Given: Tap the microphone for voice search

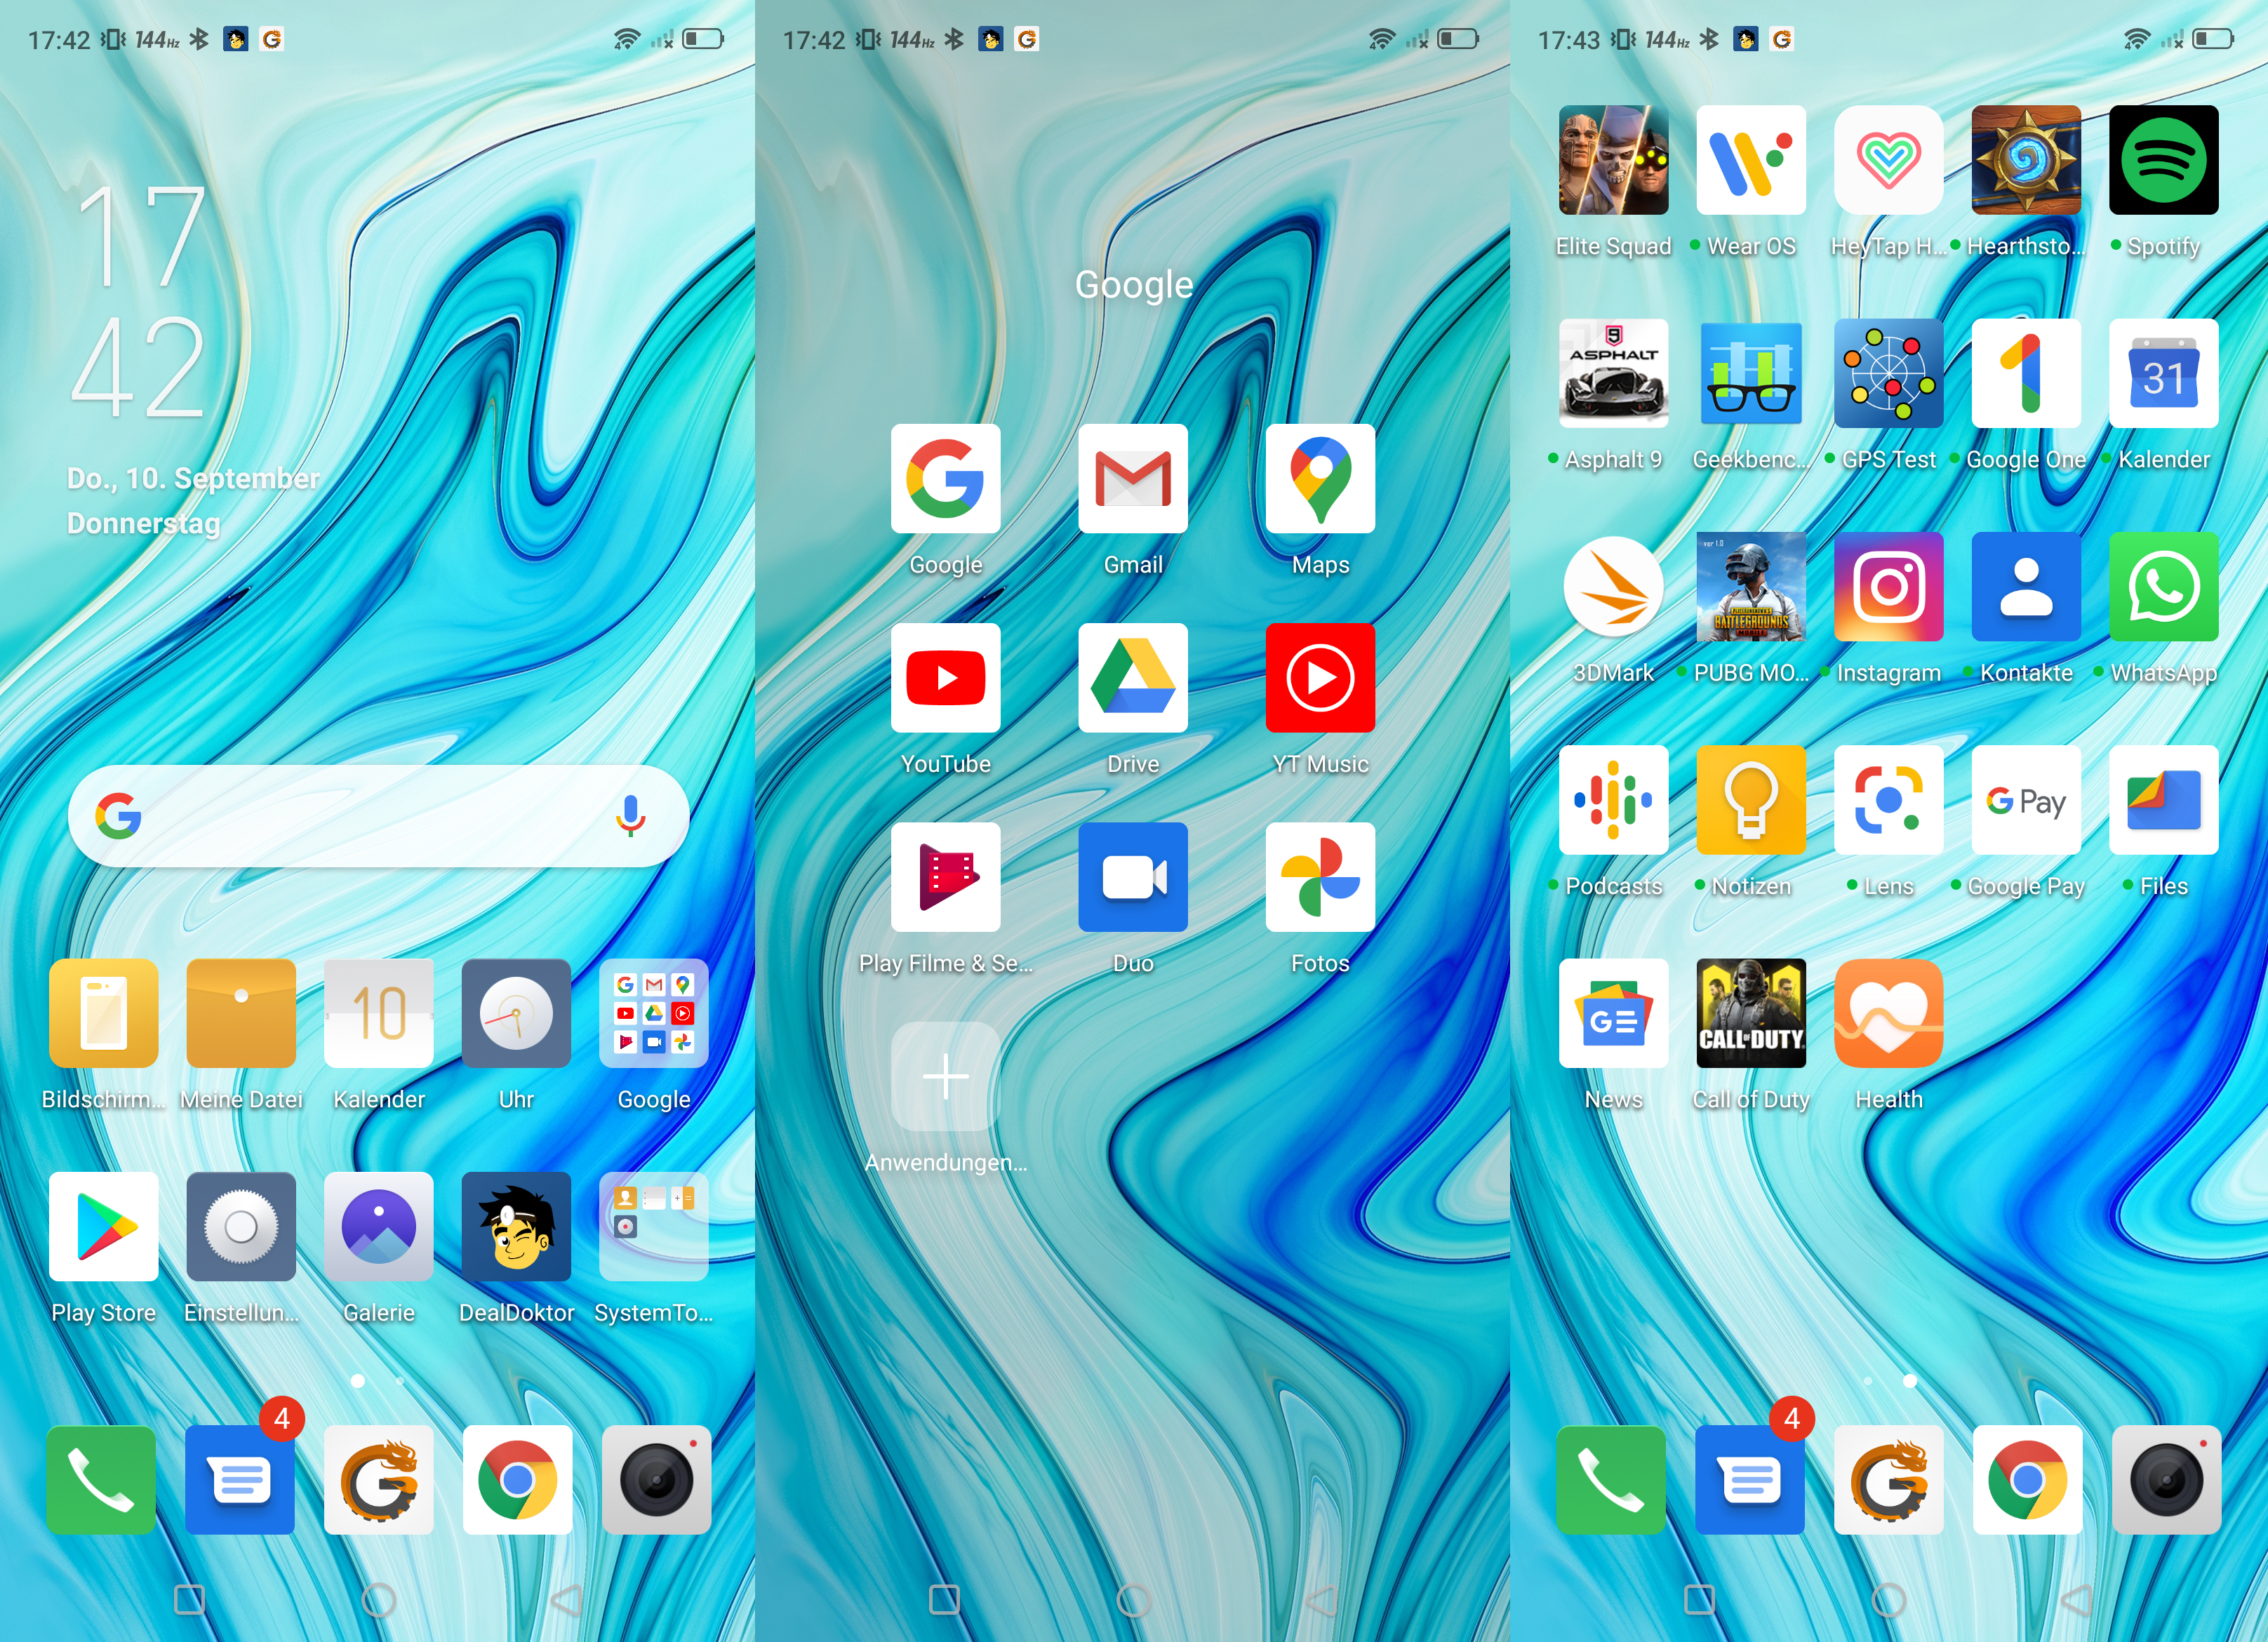Looking at the screenshot, I should point(630,817).
